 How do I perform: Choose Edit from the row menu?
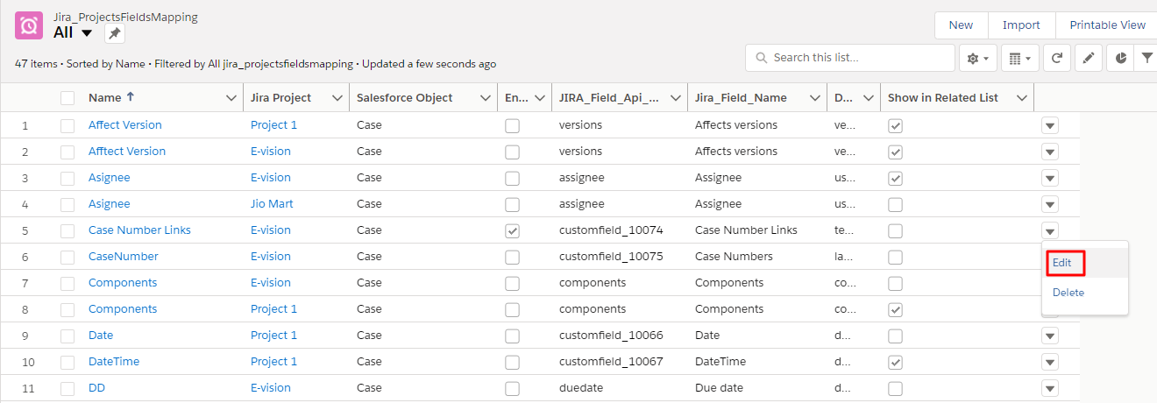click(1085, 263)
